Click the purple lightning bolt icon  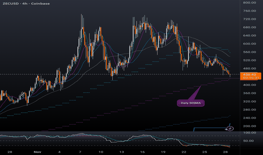pyautogui.click(x=231, y=129)
